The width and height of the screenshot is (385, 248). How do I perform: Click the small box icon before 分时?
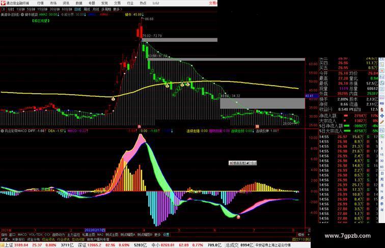3,9
